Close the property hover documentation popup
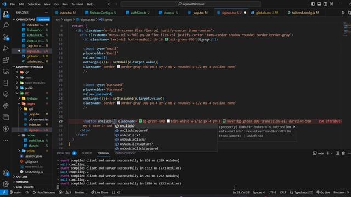Viewport: 351px width, 197px height. [x=294, y=127]
